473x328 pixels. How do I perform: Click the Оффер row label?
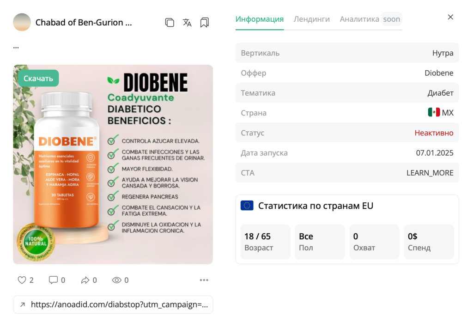point(254,73)
